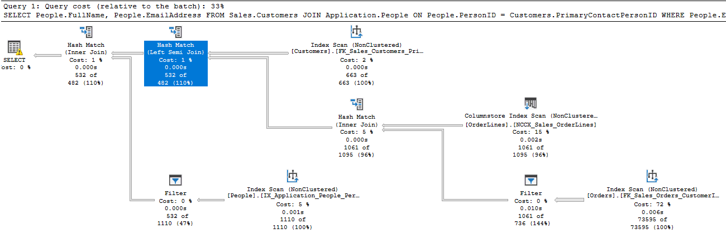Select the Columnstore Index Scan icon
Screen dimensions: 726x238
pyautogui.click(x=531, y=104)
